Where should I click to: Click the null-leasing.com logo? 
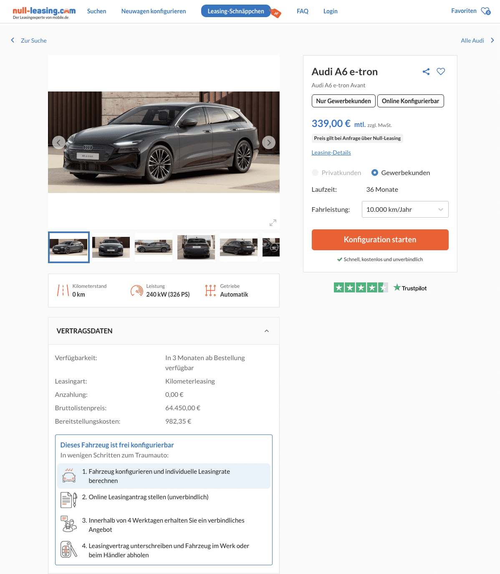(44, 12)
